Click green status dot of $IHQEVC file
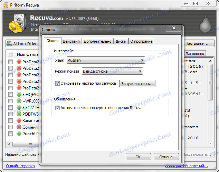Screen dimensions: 219x172 click(19, 94)
